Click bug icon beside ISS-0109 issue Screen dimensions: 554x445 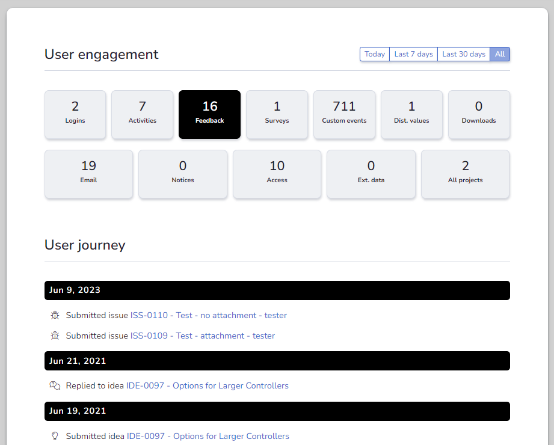click(55, 336)
